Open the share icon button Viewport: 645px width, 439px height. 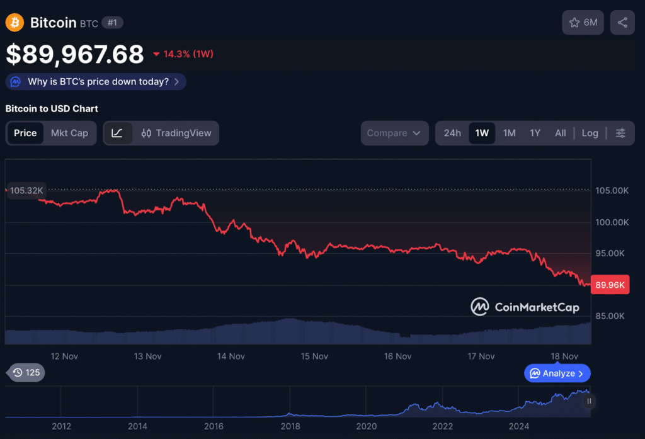tap(622, 23)
